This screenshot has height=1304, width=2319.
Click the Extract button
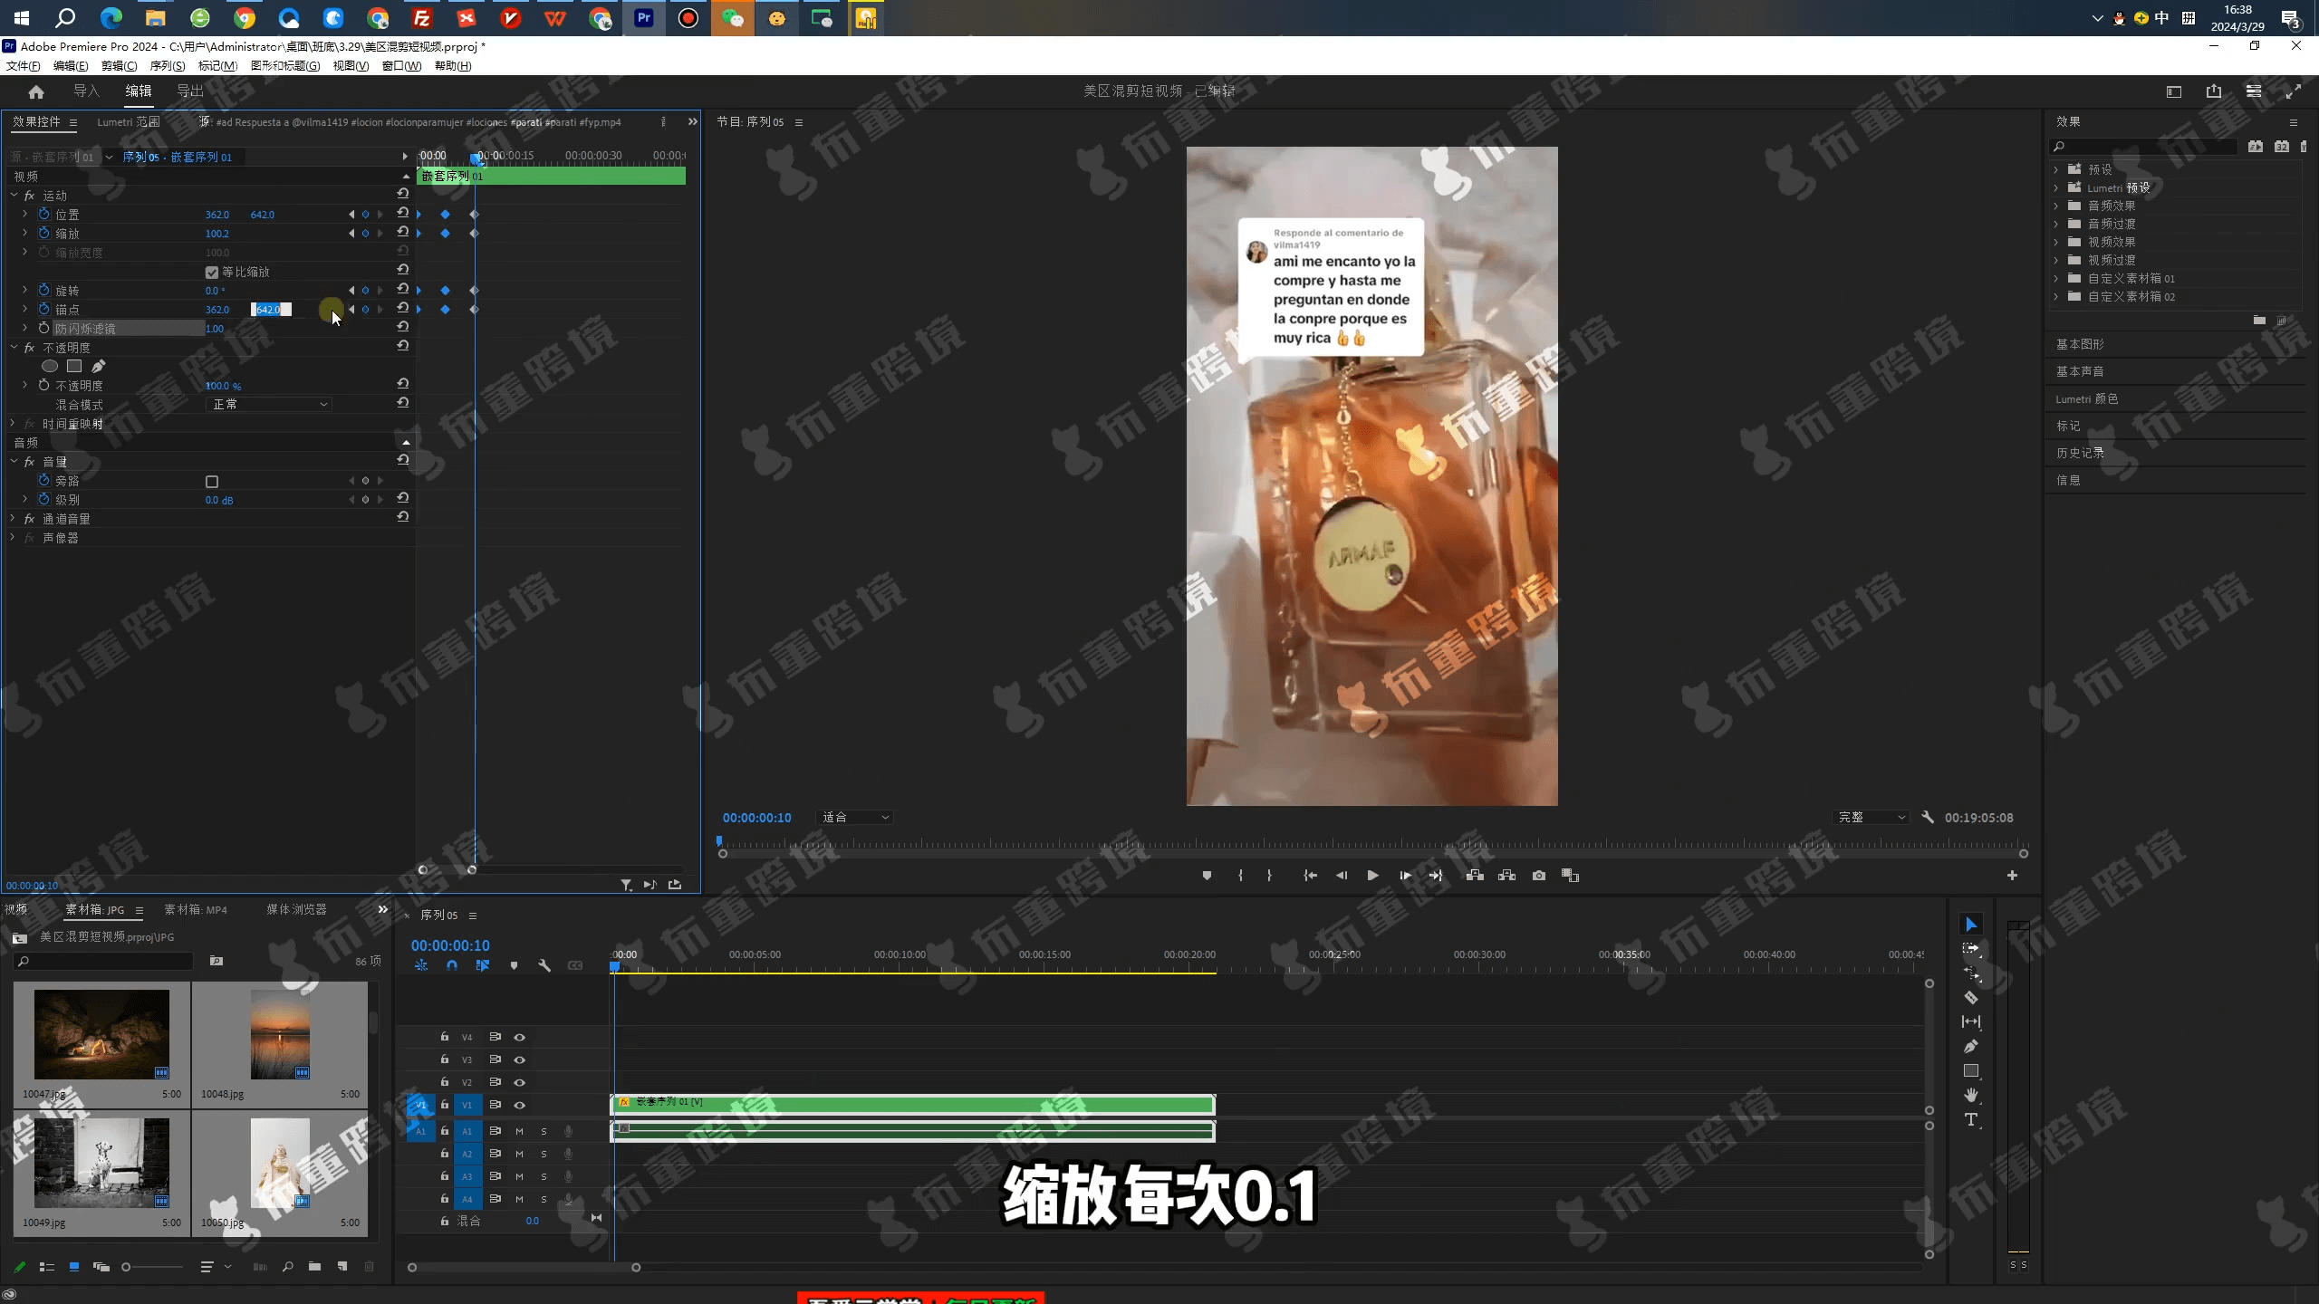[x=1506, y=876]
